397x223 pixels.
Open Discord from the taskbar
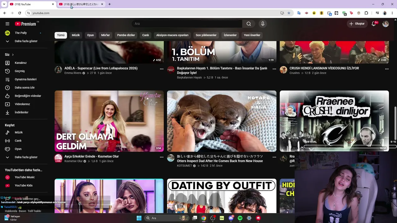click(231, 218)
